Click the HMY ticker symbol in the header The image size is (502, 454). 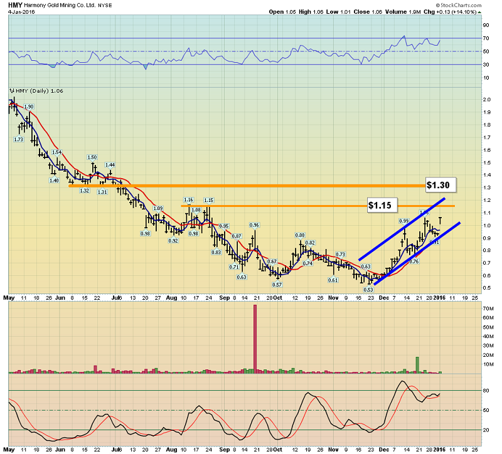pos(15,5)
